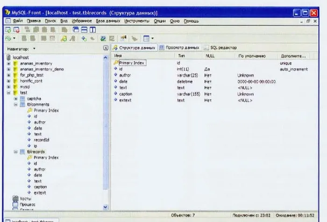Click the greyed-out key icon in toolbar

(x=72, y=38)
